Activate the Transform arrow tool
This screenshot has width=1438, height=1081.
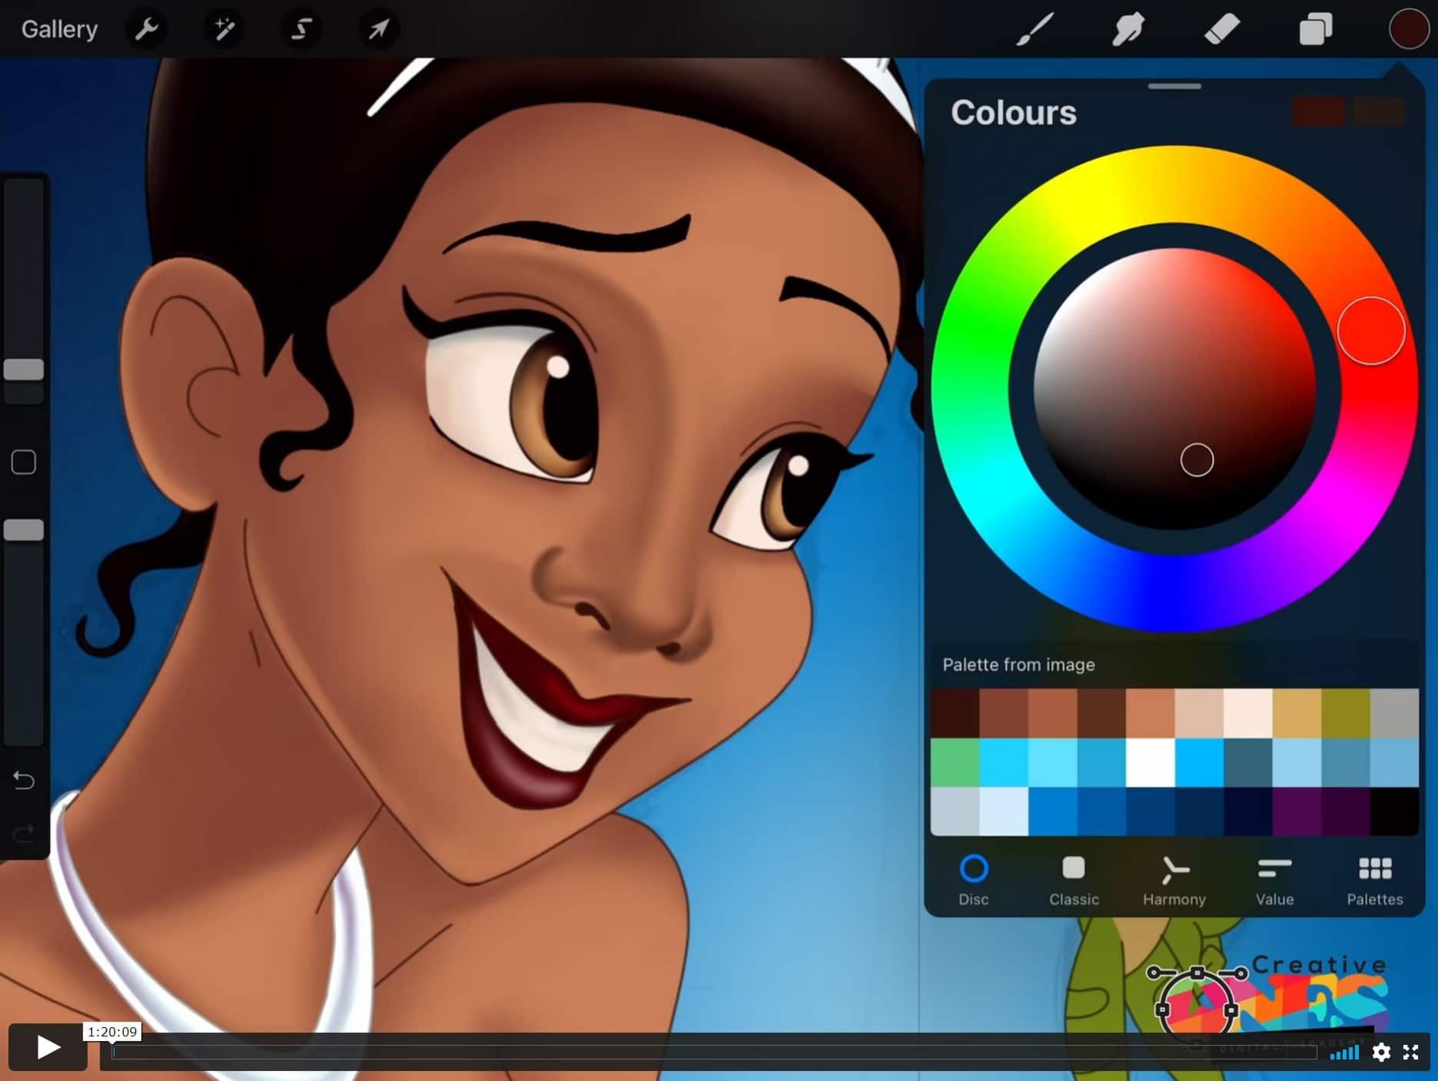coord(378,29)
